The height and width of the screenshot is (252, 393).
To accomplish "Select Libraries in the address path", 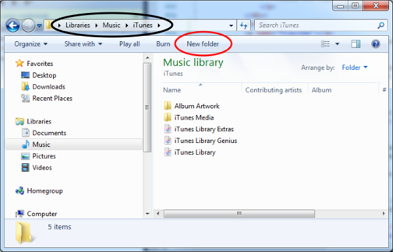I will (x=78, y=25).
